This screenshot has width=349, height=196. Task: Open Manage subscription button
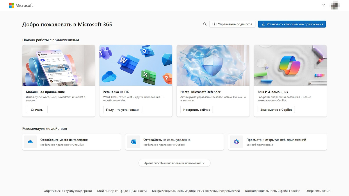pos(232,24)
